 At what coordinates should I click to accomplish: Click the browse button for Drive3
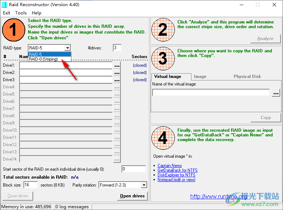pyautogui.click(x=117, y=80)
